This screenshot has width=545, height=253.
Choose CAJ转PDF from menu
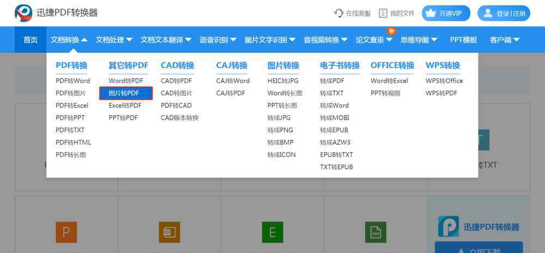[231, 93]
